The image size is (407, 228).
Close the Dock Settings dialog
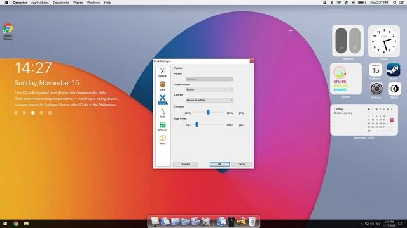[252, 61]
